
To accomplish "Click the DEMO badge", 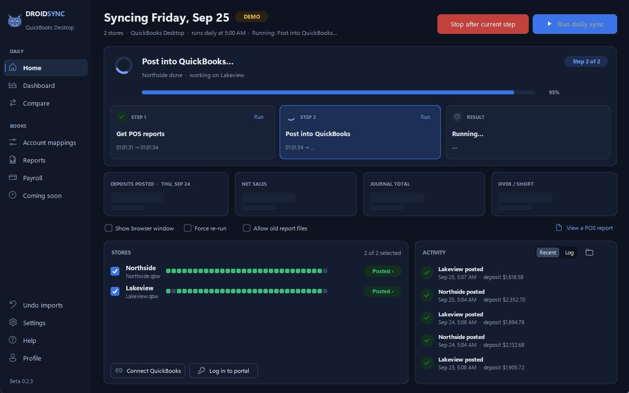I will coord(252,17).
